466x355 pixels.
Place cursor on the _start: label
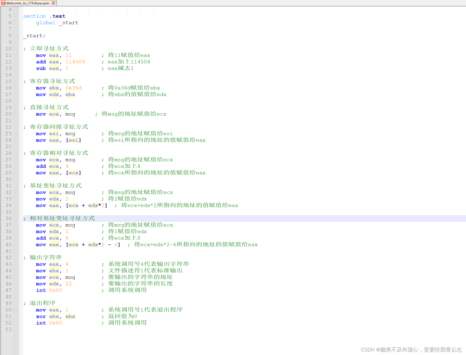pyautogui.click(x=34, y=35)
